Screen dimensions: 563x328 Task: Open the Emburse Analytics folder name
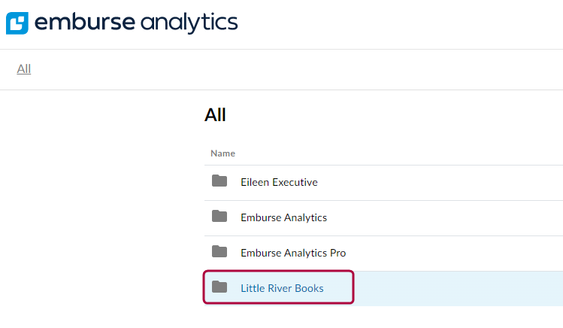(283, 217)
